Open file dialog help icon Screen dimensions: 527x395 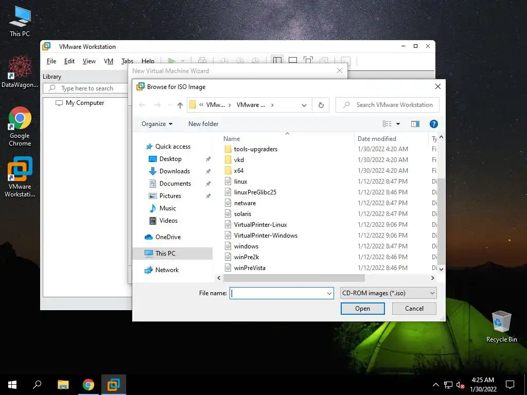coord(433,124)
